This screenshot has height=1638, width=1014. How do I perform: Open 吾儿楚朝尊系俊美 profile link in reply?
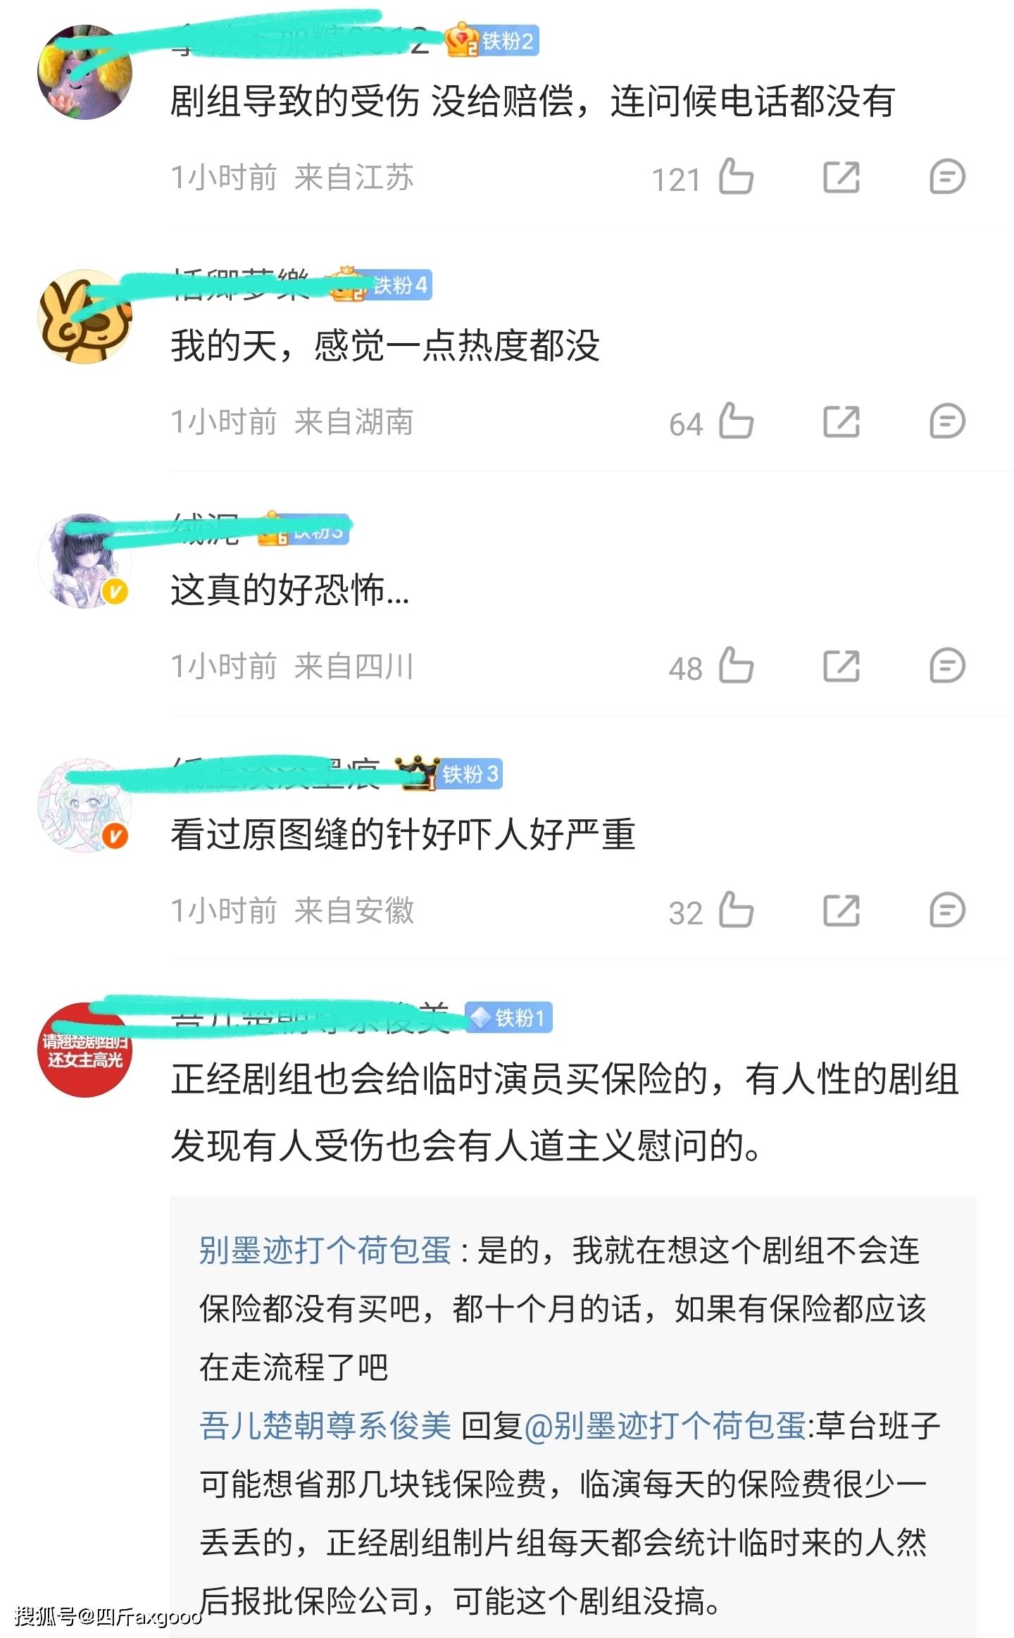click(x=325, y=1426)
